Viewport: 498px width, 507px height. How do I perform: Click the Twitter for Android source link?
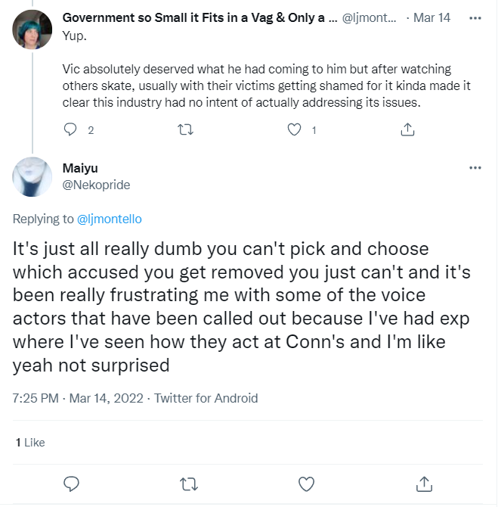tap(206, 398)
